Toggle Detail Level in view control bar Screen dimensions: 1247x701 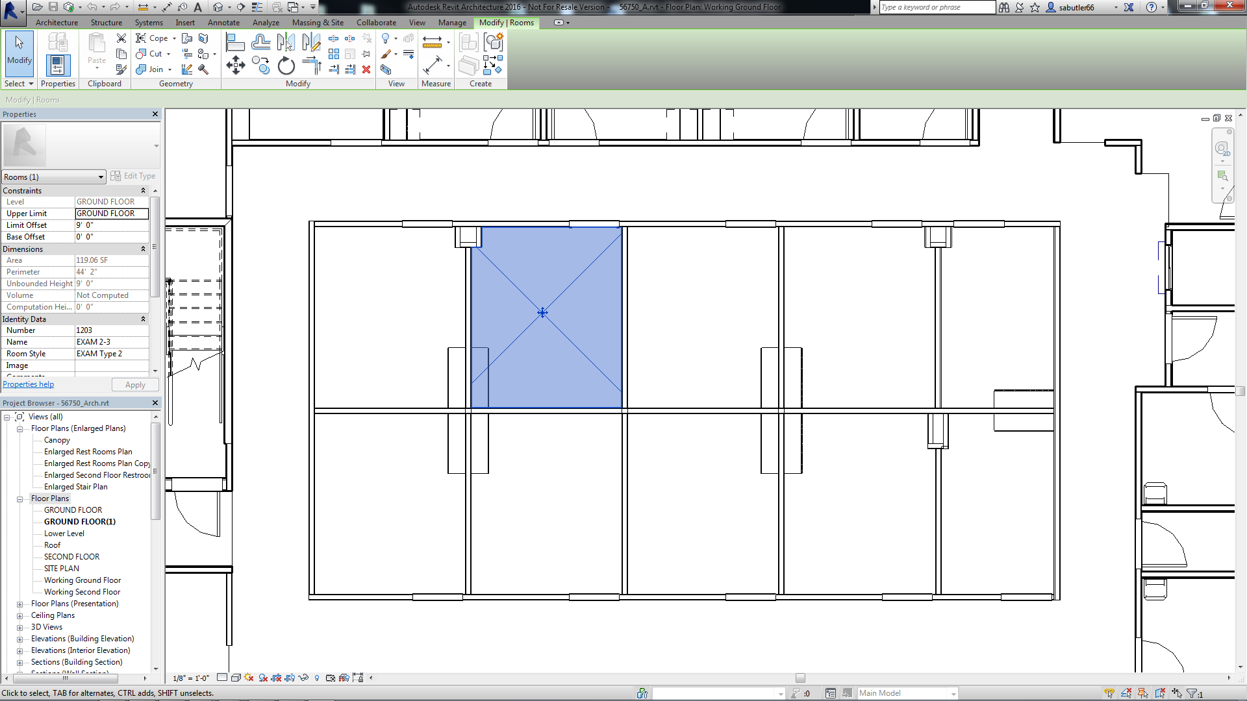coord(222,678)
